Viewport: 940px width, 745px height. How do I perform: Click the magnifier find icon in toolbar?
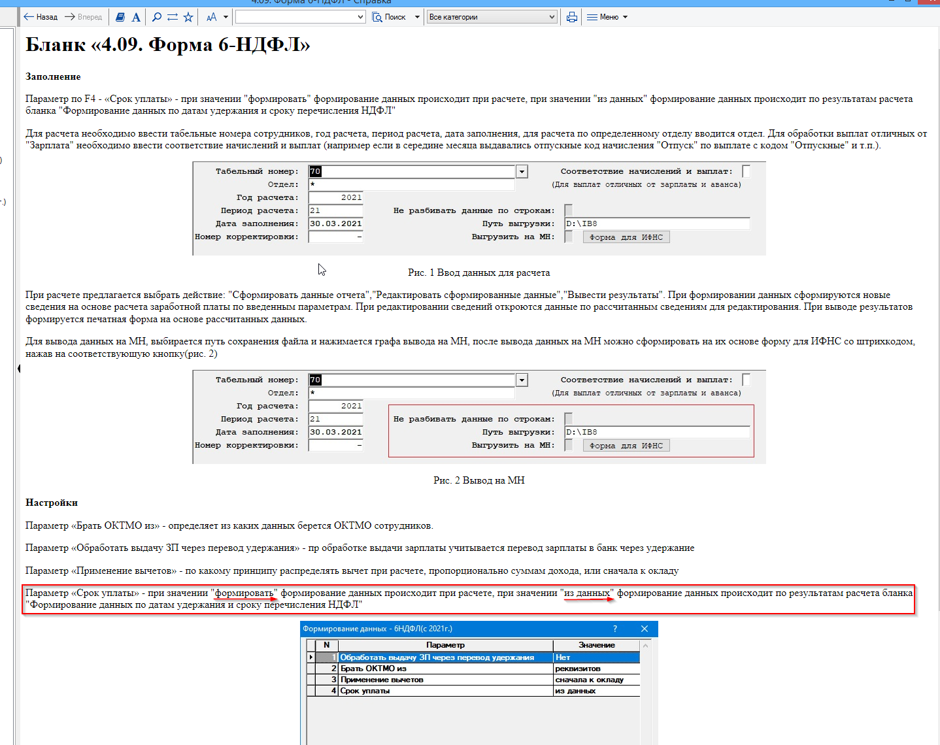(x=157, y=17)
